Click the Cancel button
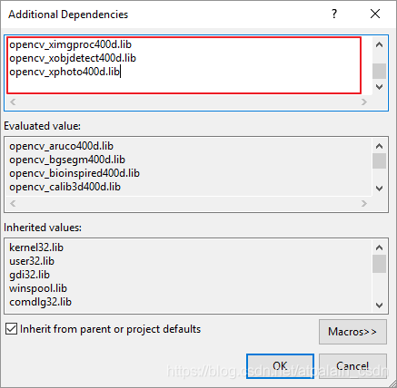Viewport: 397px width, 388px height. [352, 366]
